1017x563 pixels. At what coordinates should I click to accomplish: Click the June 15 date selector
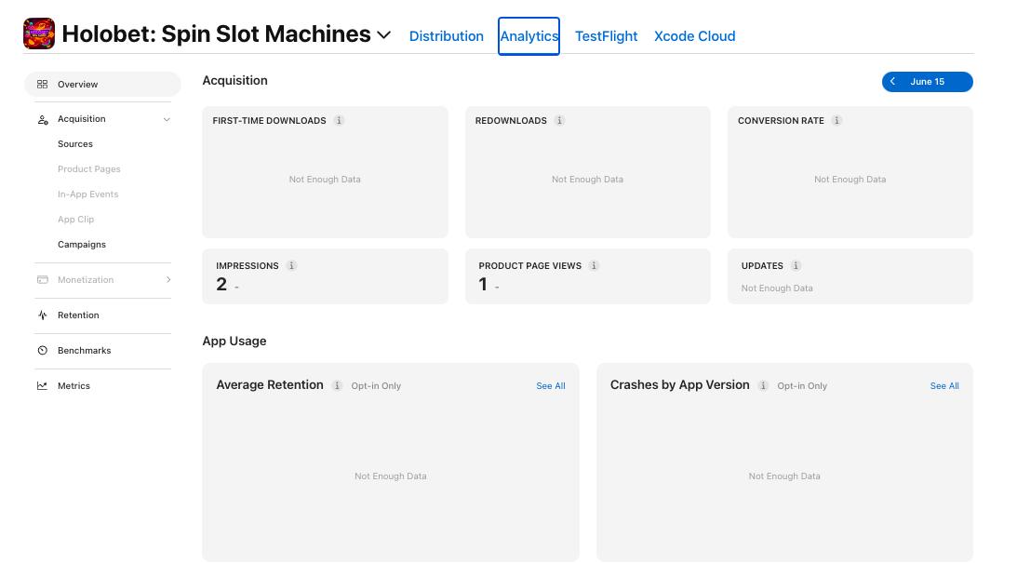click(928, 82)
